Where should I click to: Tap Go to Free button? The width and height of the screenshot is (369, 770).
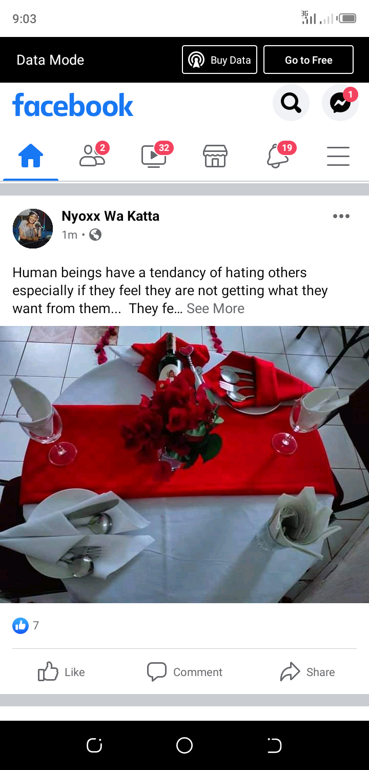pyautogui.click(x=309, y=60)
